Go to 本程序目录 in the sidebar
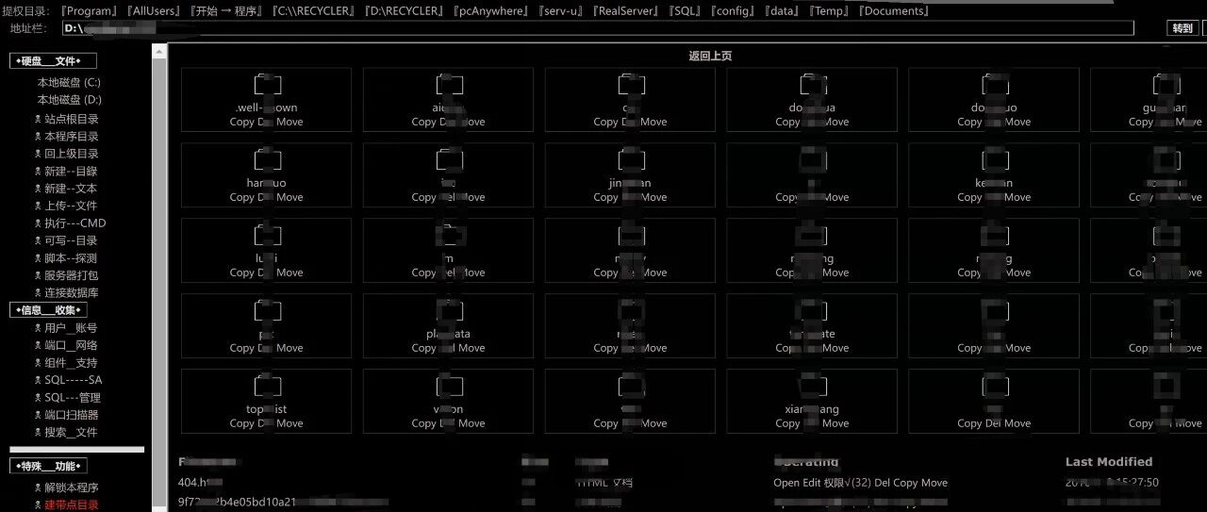The height and width of the screenshot is (512, 1207). (x=72, y=137)
